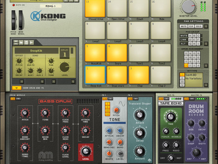Image resolution: width=218 pixels, height=164 pixels.
Task: Tap pad 4 Clap 2
Action: [x=161, y=75]
